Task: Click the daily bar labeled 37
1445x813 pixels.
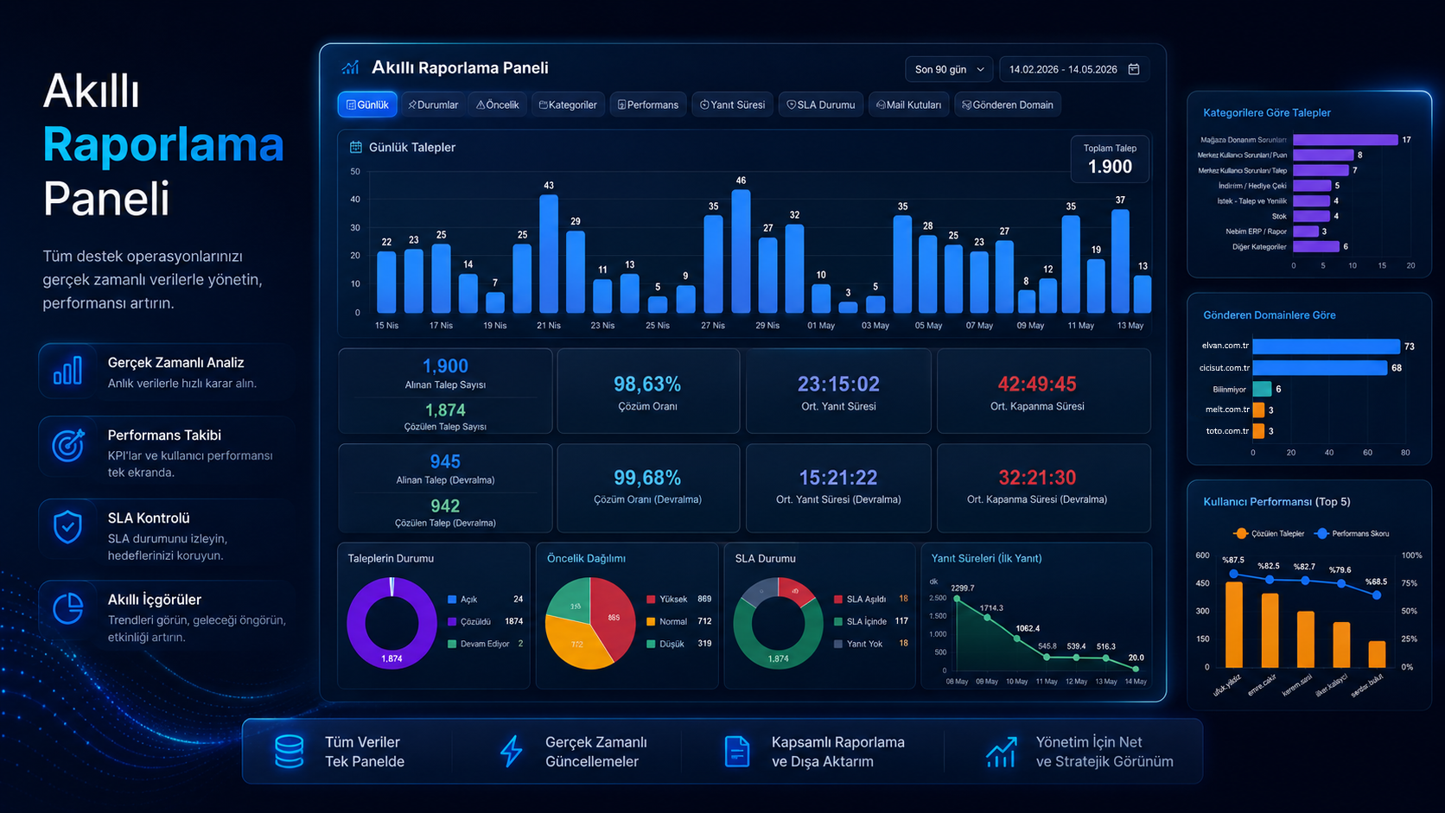Action: pos(1120,261)
